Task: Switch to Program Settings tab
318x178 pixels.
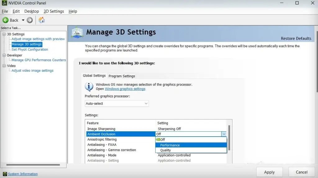Action: (x=122, y=76)
